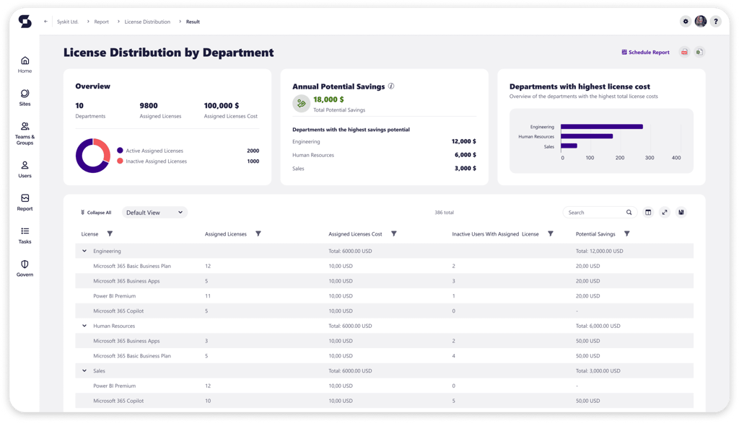
Task: Filter the License column
Action: (x=110, y=234)
